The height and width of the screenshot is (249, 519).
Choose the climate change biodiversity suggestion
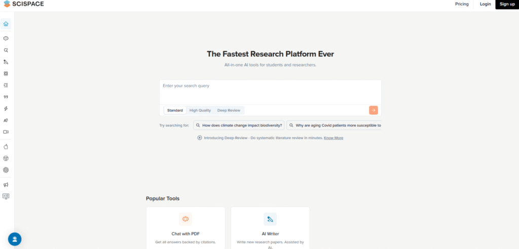pos(239,125)
